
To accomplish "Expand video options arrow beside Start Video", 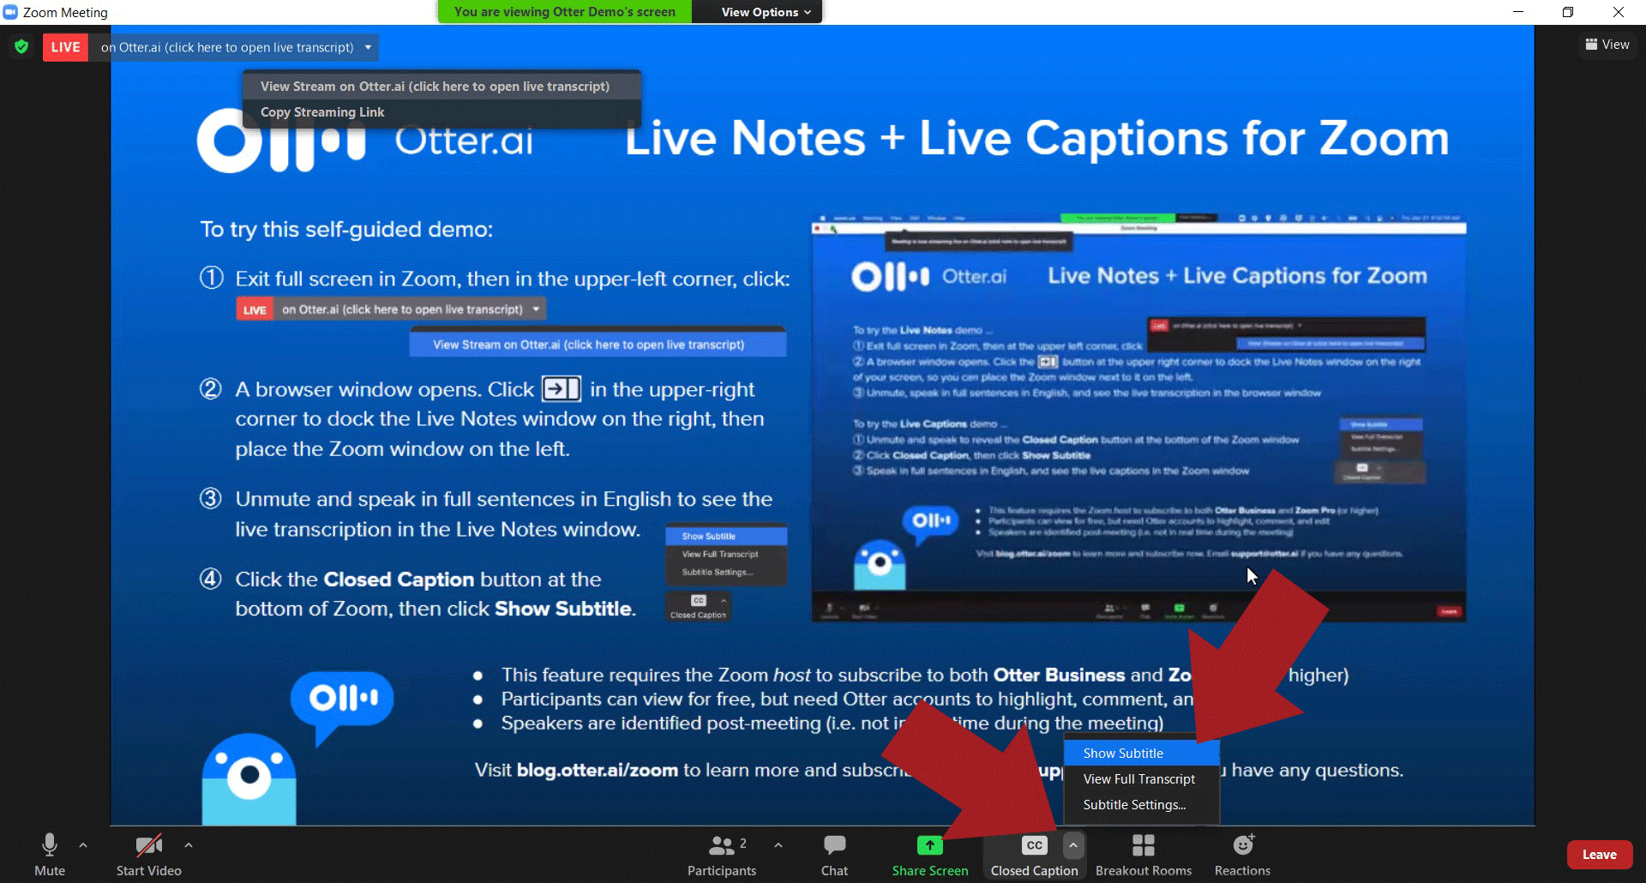I will 189,845.
